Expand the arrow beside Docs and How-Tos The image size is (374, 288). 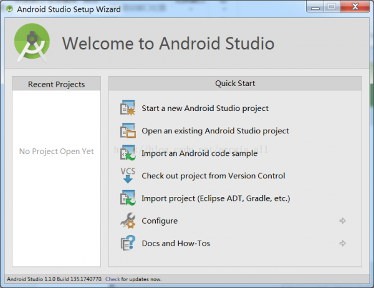click(342, 243)
